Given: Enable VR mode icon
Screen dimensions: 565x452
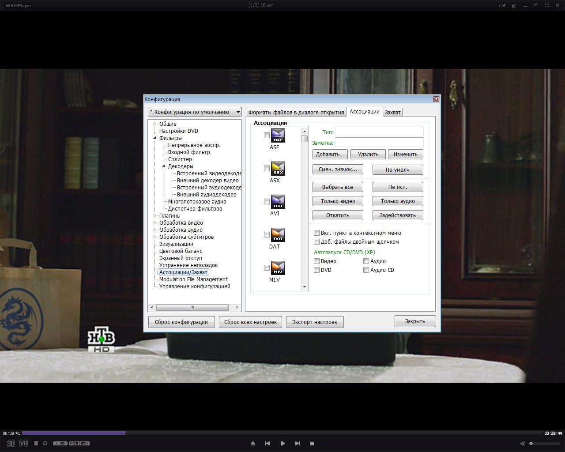Looking at the screenshot, I should (23, 443).
